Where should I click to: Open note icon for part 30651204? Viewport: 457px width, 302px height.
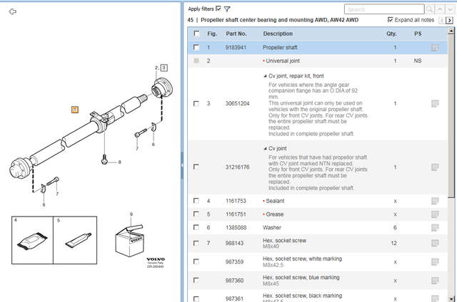coord(434,104)
